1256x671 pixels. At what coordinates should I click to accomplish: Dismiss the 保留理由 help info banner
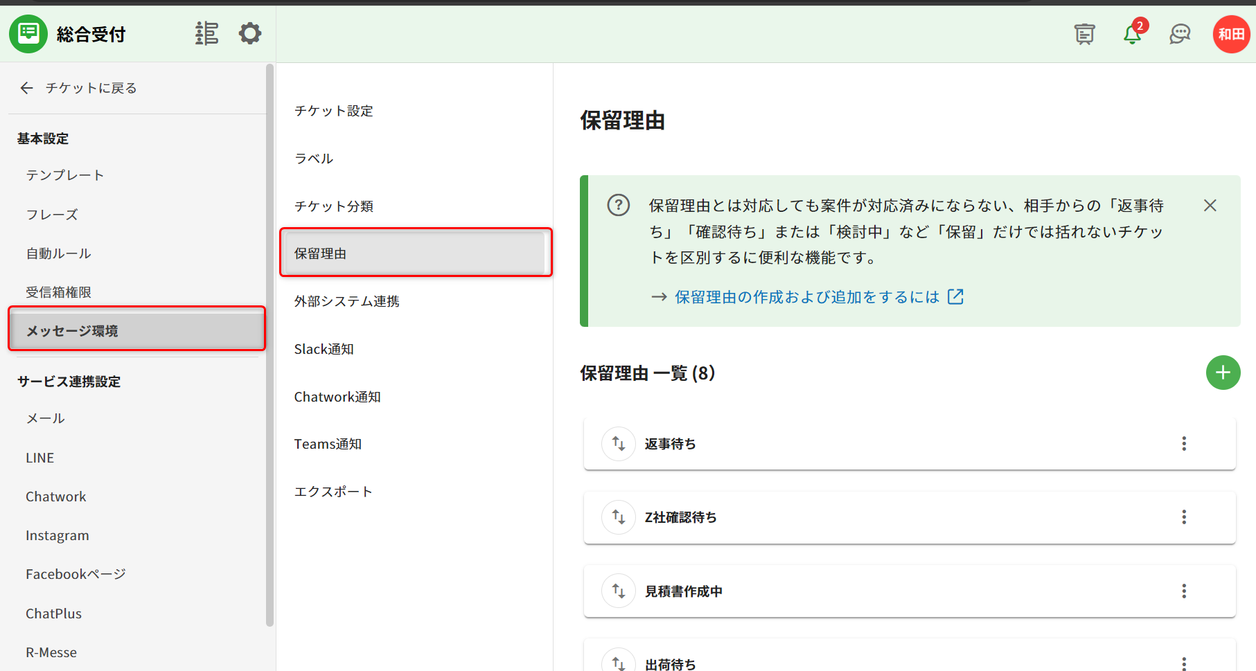pos(1210,206)
